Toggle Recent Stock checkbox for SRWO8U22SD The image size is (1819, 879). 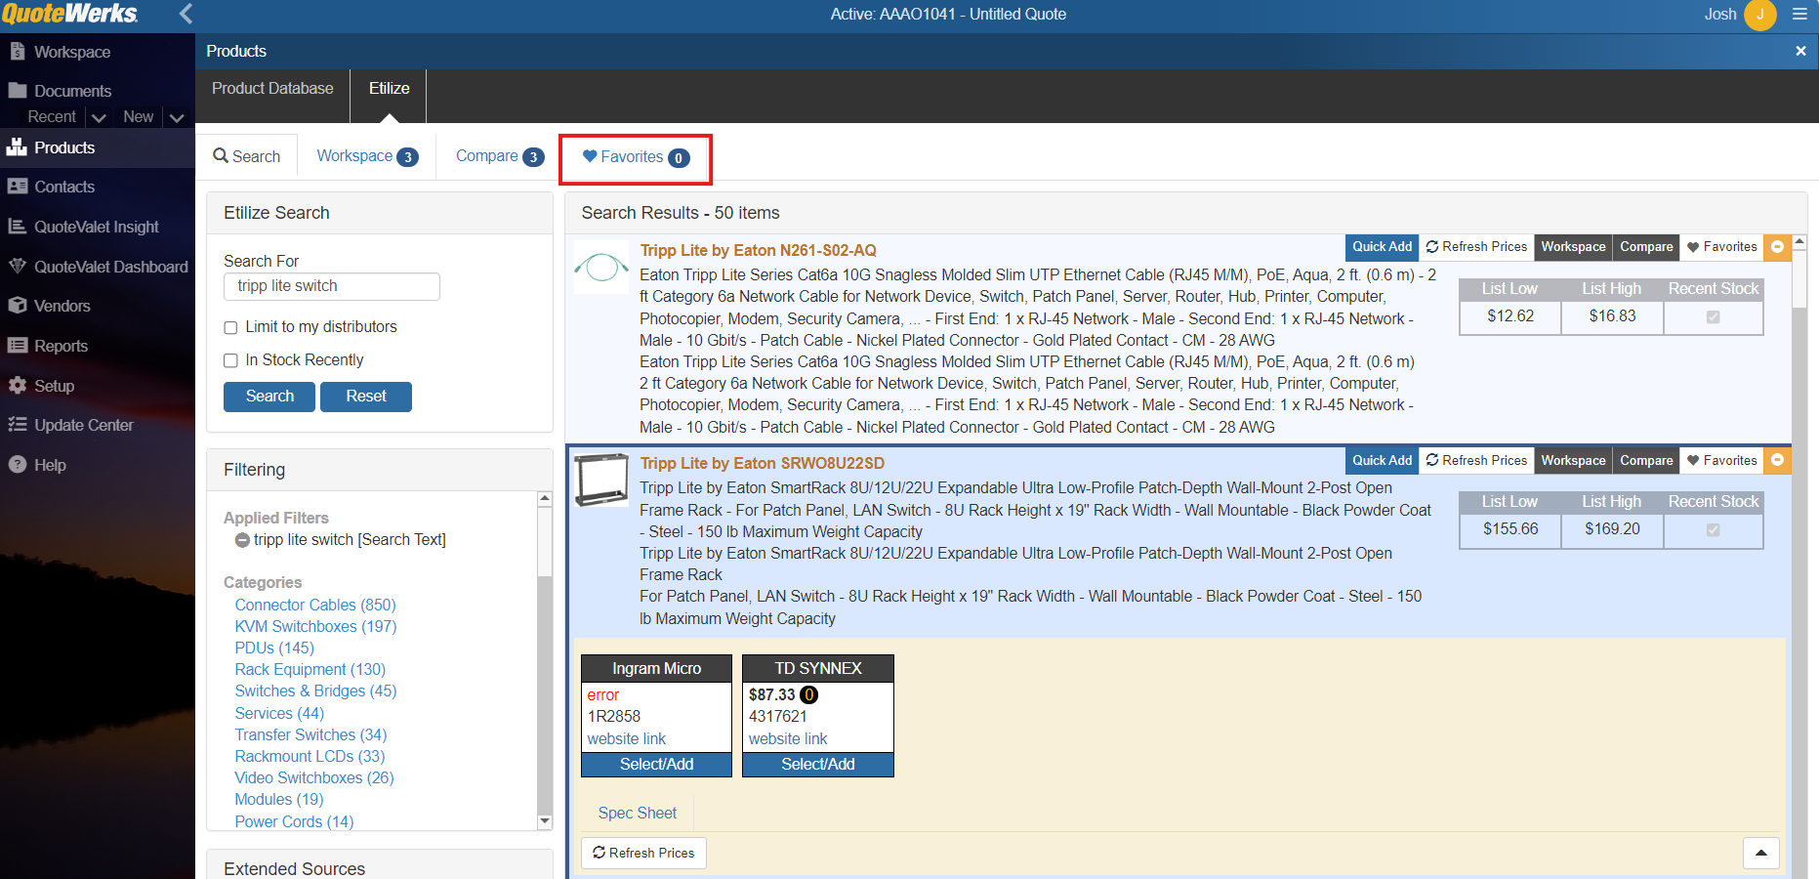(1713, 530)
